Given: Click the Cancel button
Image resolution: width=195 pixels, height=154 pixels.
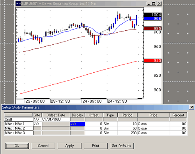Looking at the screenshot, I should [x=43, y=146].
